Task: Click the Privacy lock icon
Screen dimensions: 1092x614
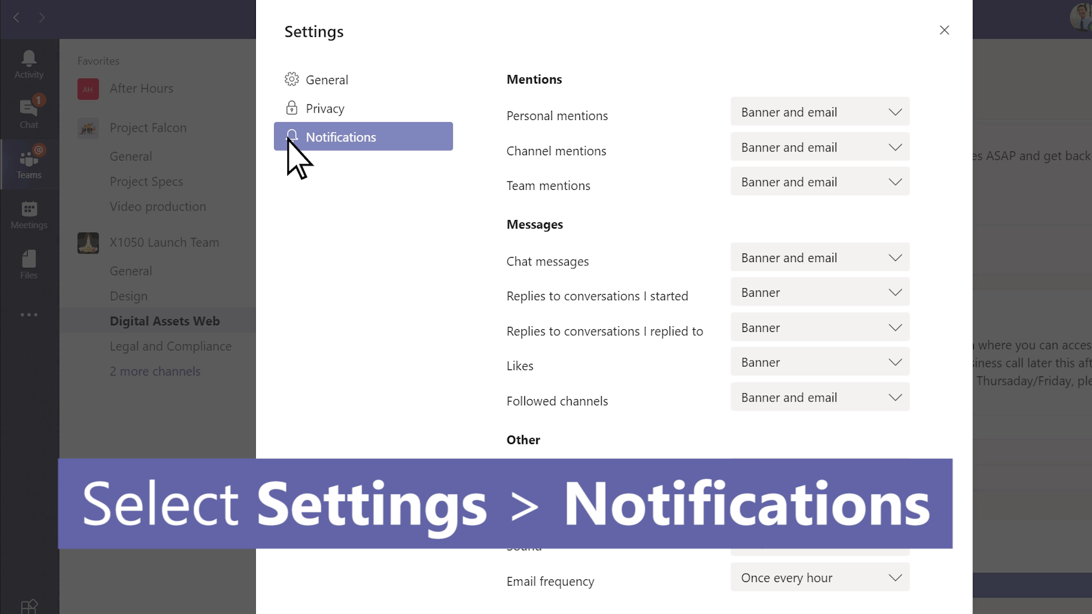Action: click(292, 108)
